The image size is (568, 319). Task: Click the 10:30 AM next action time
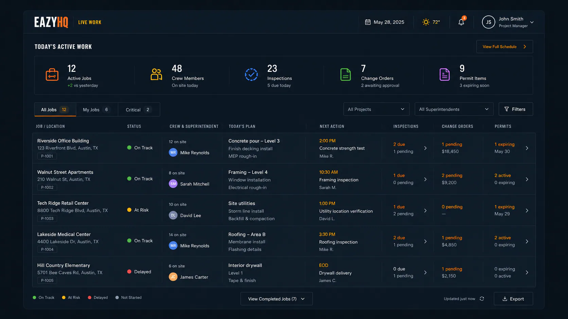coord(329,172)
